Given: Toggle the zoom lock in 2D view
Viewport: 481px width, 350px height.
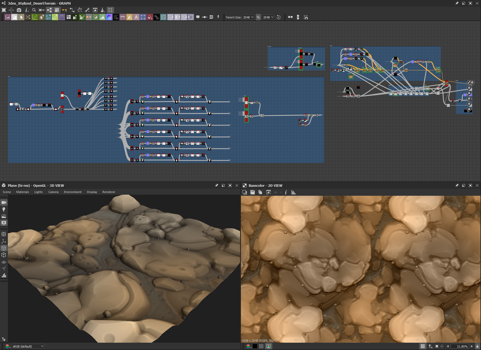Looking at the screenshot, I should pos(477,346).
